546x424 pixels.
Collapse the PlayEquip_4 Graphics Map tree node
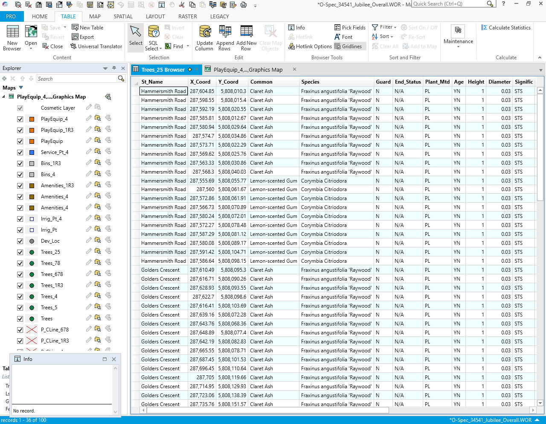(x=4, y=97)
